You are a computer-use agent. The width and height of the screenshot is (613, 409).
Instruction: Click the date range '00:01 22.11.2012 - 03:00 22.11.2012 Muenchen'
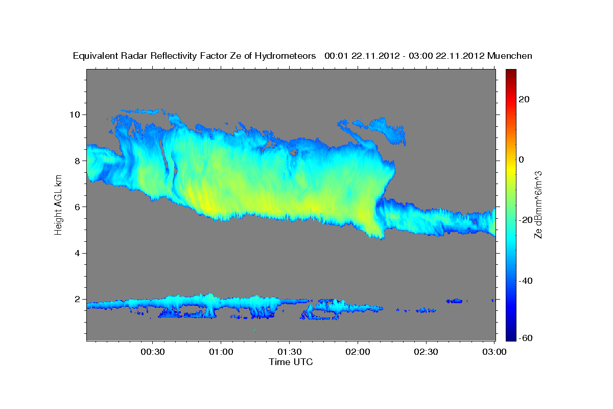pyautogui.click(x=429, y=56)
